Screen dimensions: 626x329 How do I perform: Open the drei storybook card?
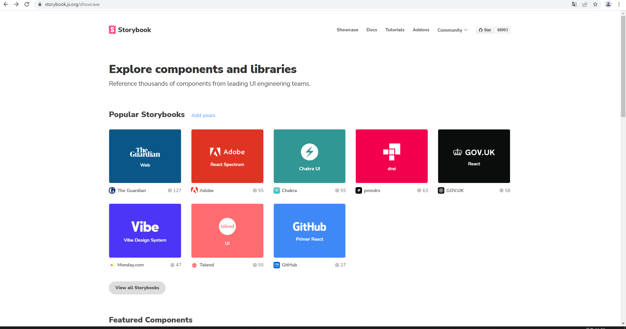click(392, 156)
